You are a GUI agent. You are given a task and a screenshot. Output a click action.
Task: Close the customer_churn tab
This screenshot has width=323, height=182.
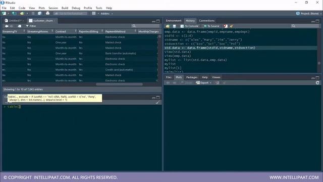coord(55,21)
